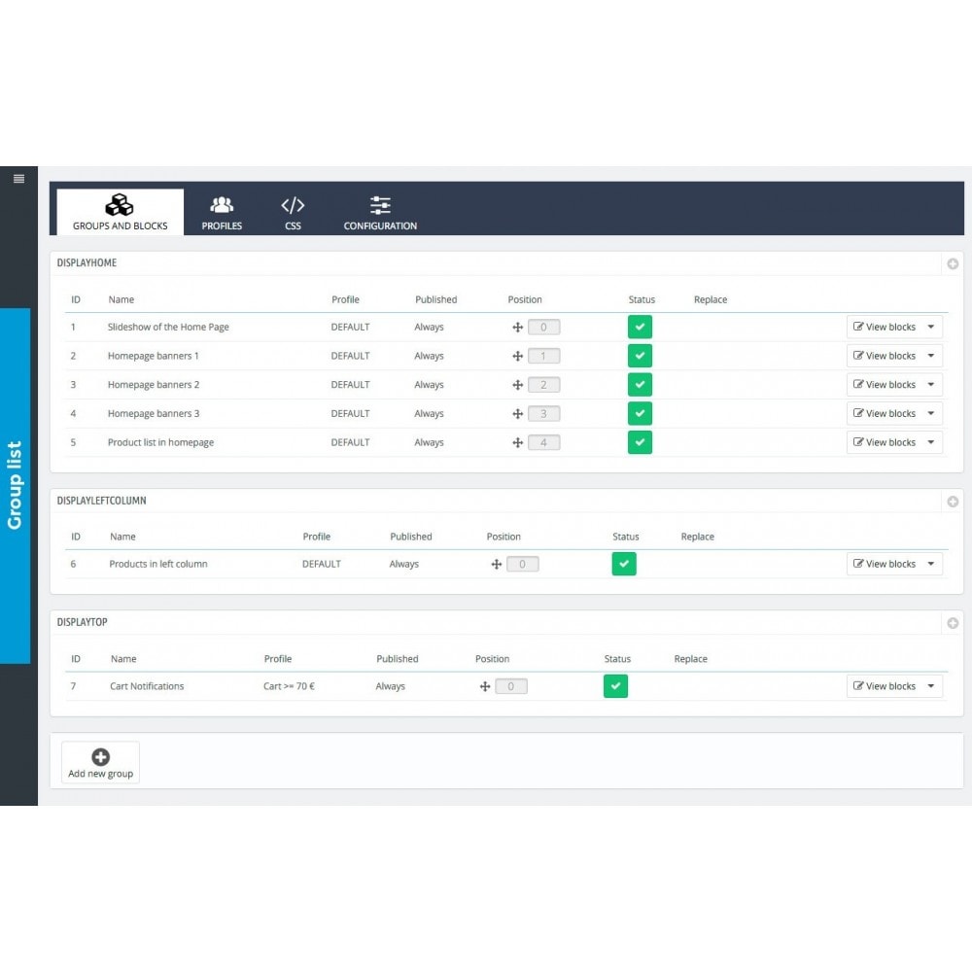The height and width of the screenshot is (972, 972).
Task: Click the 'Cart >= 70 €' profile value
Action: (x=289, y=685)
